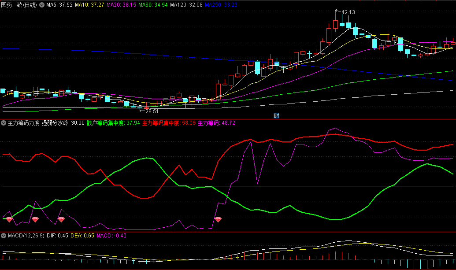Click the 29.51 low price annotation
The image size is (456, 270).
[152, 111]
